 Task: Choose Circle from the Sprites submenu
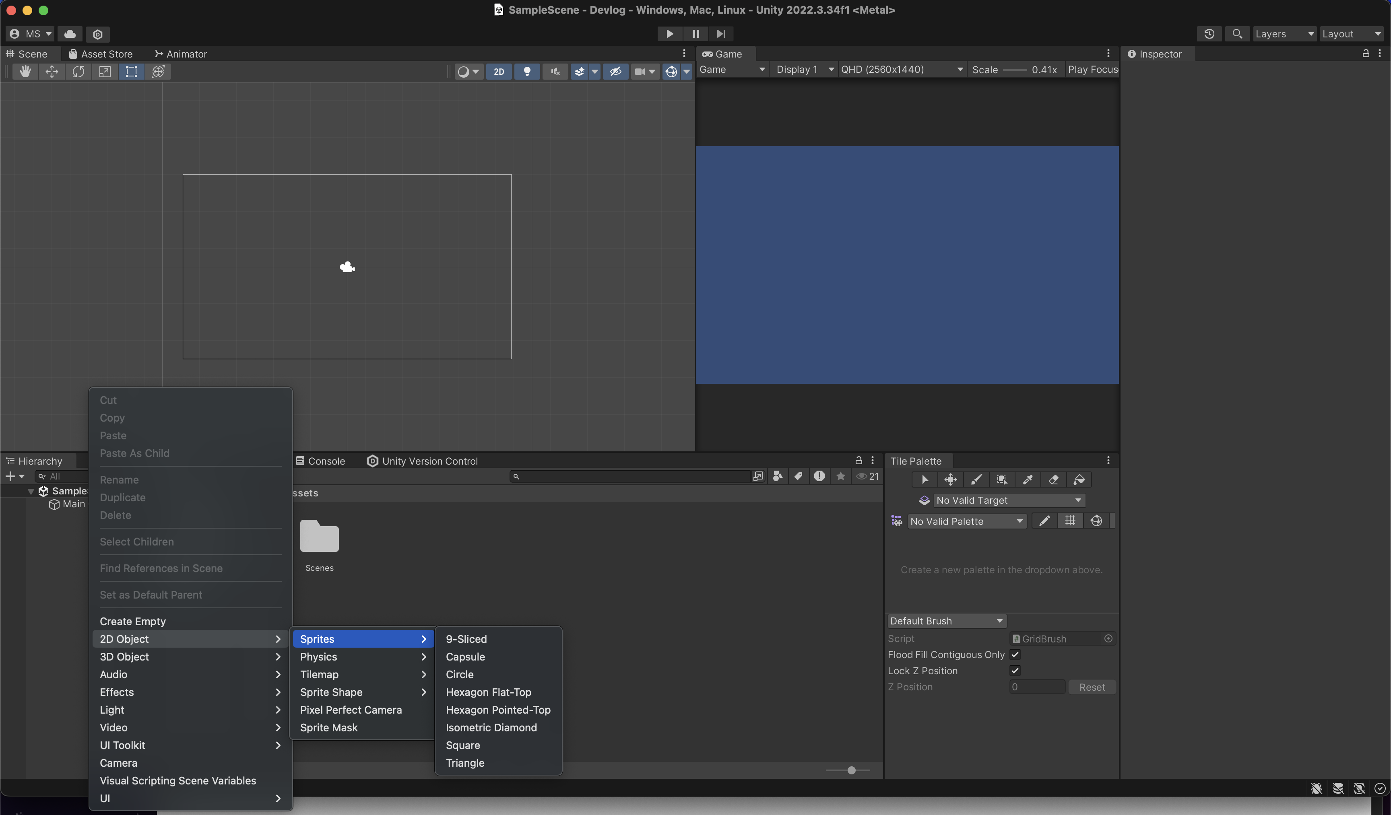pyautogui.click(x=459, y=674)
